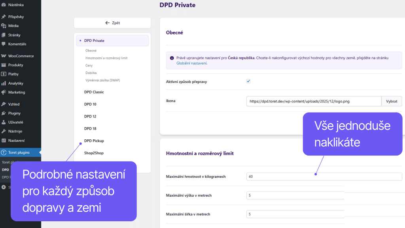Open the Marketing menu item
This screenshot has height=228, width=405.
[21, 92]
